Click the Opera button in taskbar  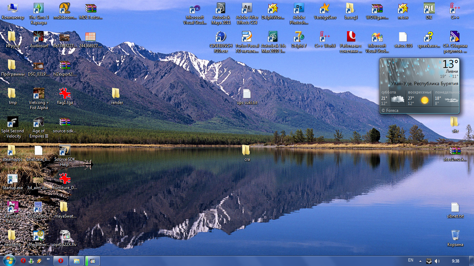(61, 260)
